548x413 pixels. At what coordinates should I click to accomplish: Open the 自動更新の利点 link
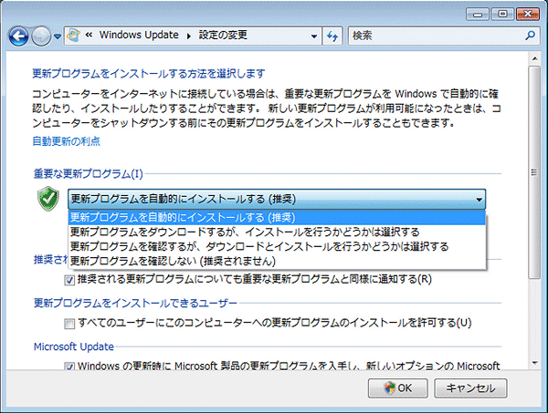67,141
